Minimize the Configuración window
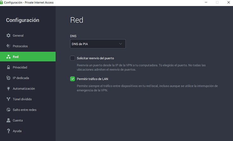This screenshot has height=141, width=233. (206, 3)
